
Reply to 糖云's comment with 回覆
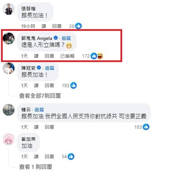pos(49,127)
